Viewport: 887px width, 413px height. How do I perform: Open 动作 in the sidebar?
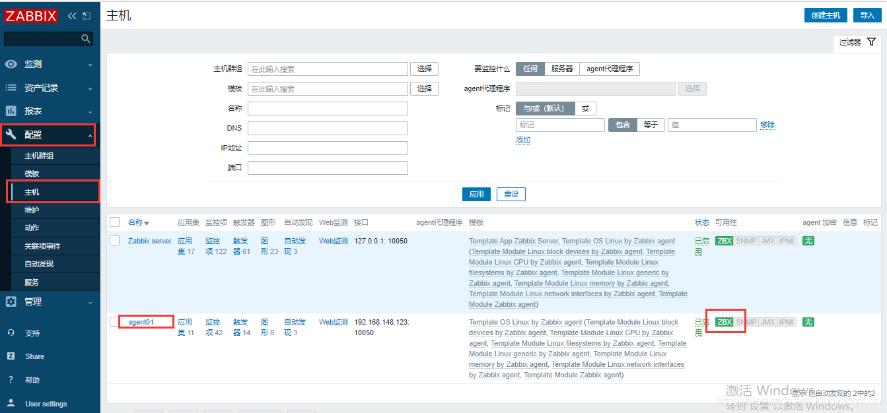[x=32, y=228]
